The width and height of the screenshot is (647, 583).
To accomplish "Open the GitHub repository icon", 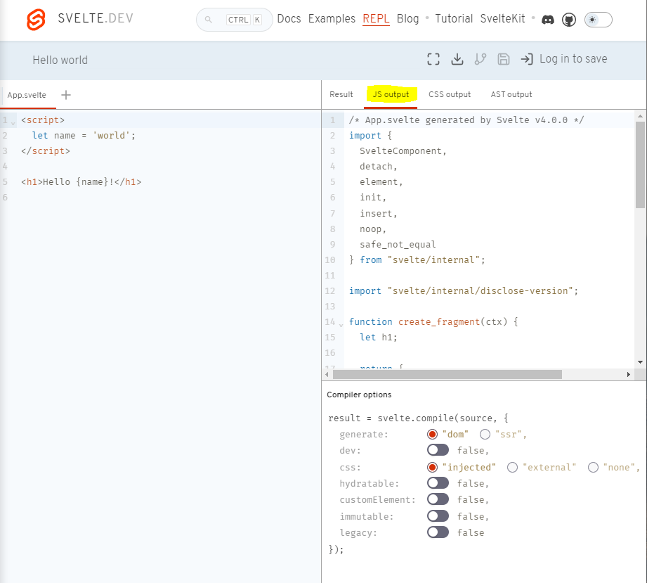I will pos(569,20).
